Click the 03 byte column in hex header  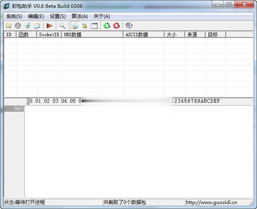coord(56,101)
